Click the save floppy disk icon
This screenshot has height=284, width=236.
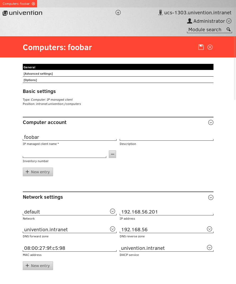point(201,47)
